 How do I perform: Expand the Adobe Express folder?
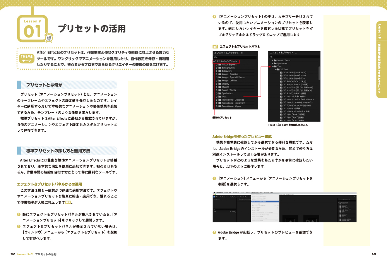217,65
